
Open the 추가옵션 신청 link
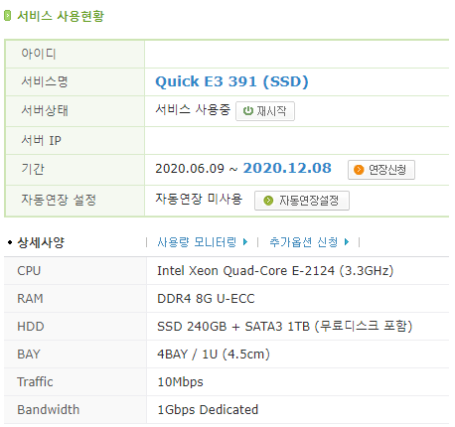(304, 242)
